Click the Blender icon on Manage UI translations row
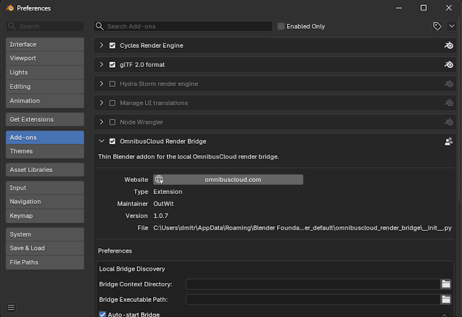This screenshot has width=462, height=317. pos(449,103)
